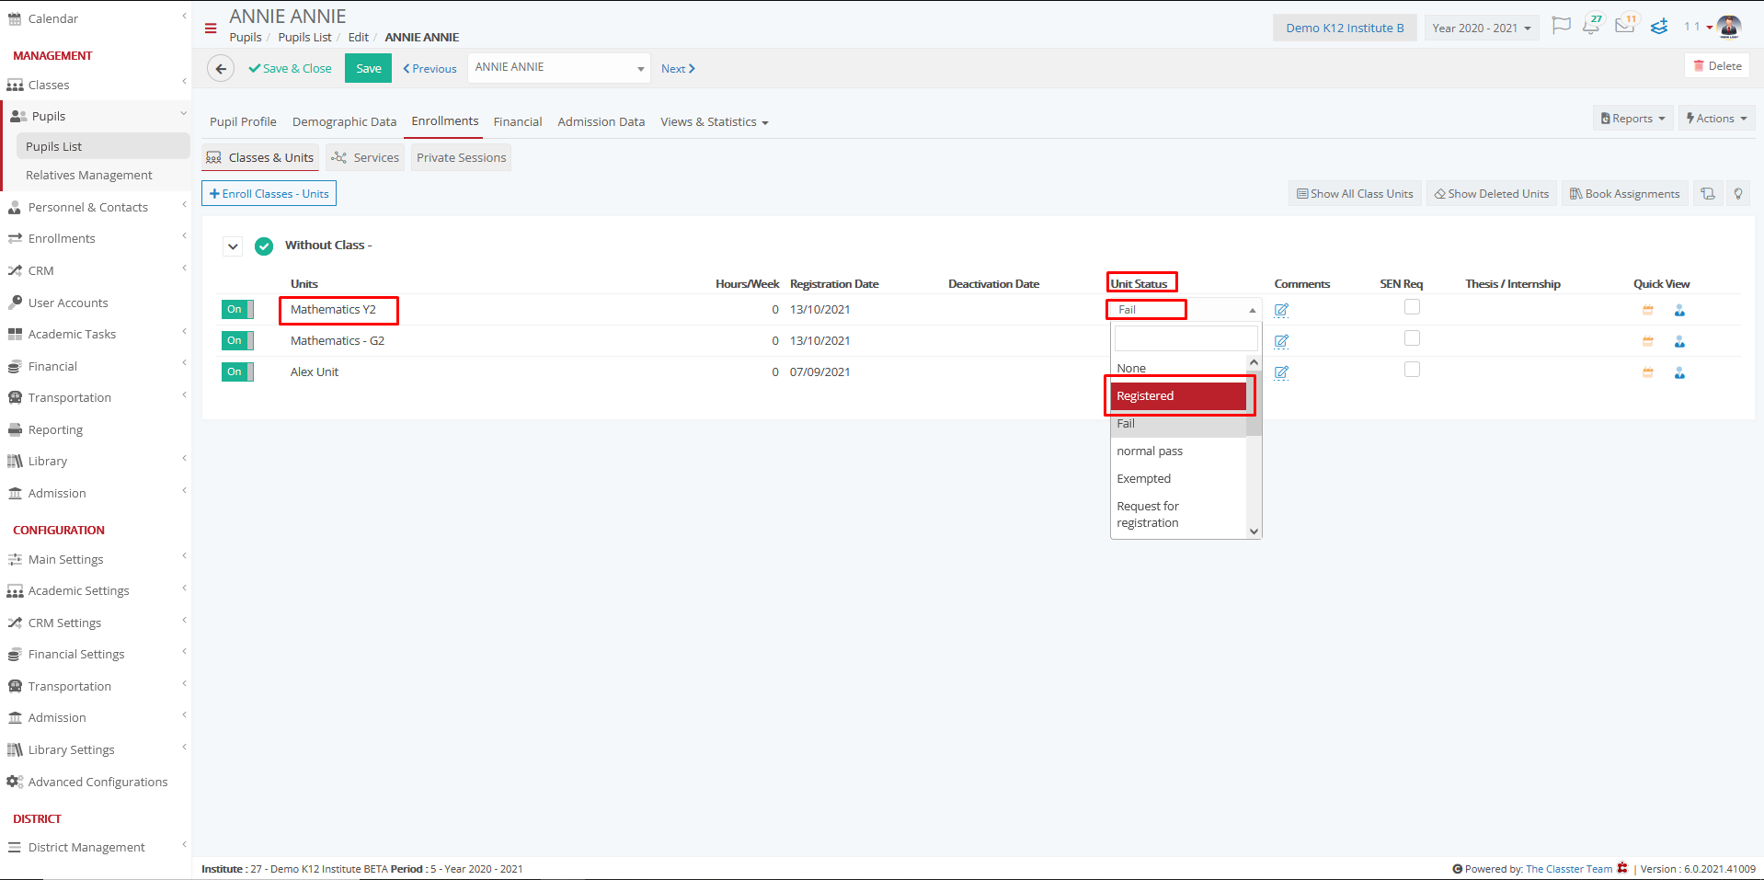Open calendar quick view for Mathematics Y2
Viewport: 1764px width, 880px height.
[1648, 311]
